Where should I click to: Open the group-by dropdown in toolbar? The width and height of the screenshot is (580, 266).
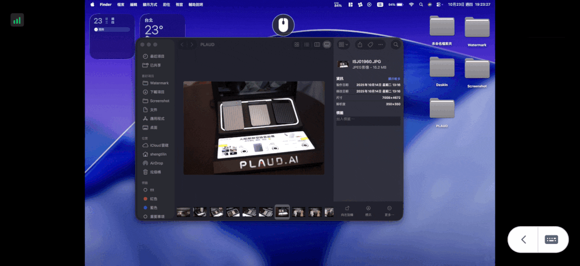(343, 45)
